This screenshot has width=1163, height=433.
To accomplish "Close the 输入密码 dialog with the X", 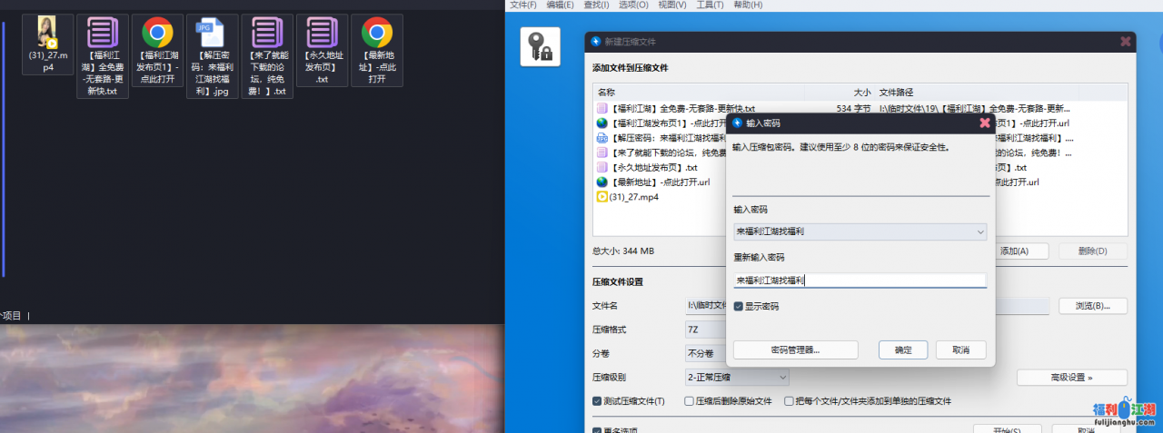I will pos(984,123).
